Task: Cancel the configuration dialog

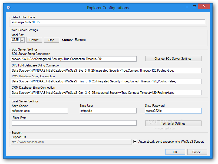Action: point(197,152)
